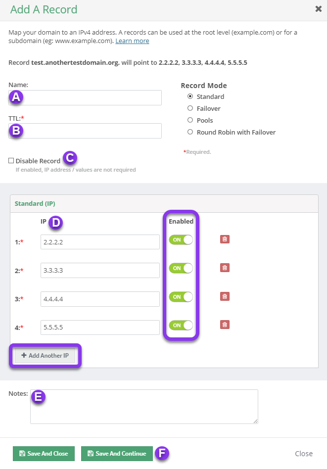
Task: Delete the 2.2.2.2 IP row
Action: 225,239
